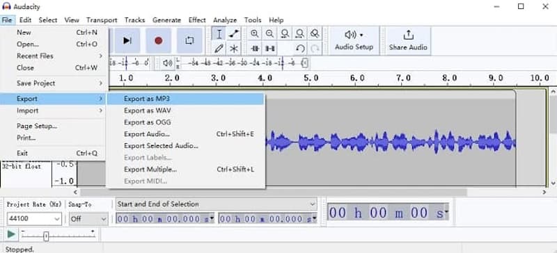Open the Analyze menu

pyautogui.click(x=225, y=20)
